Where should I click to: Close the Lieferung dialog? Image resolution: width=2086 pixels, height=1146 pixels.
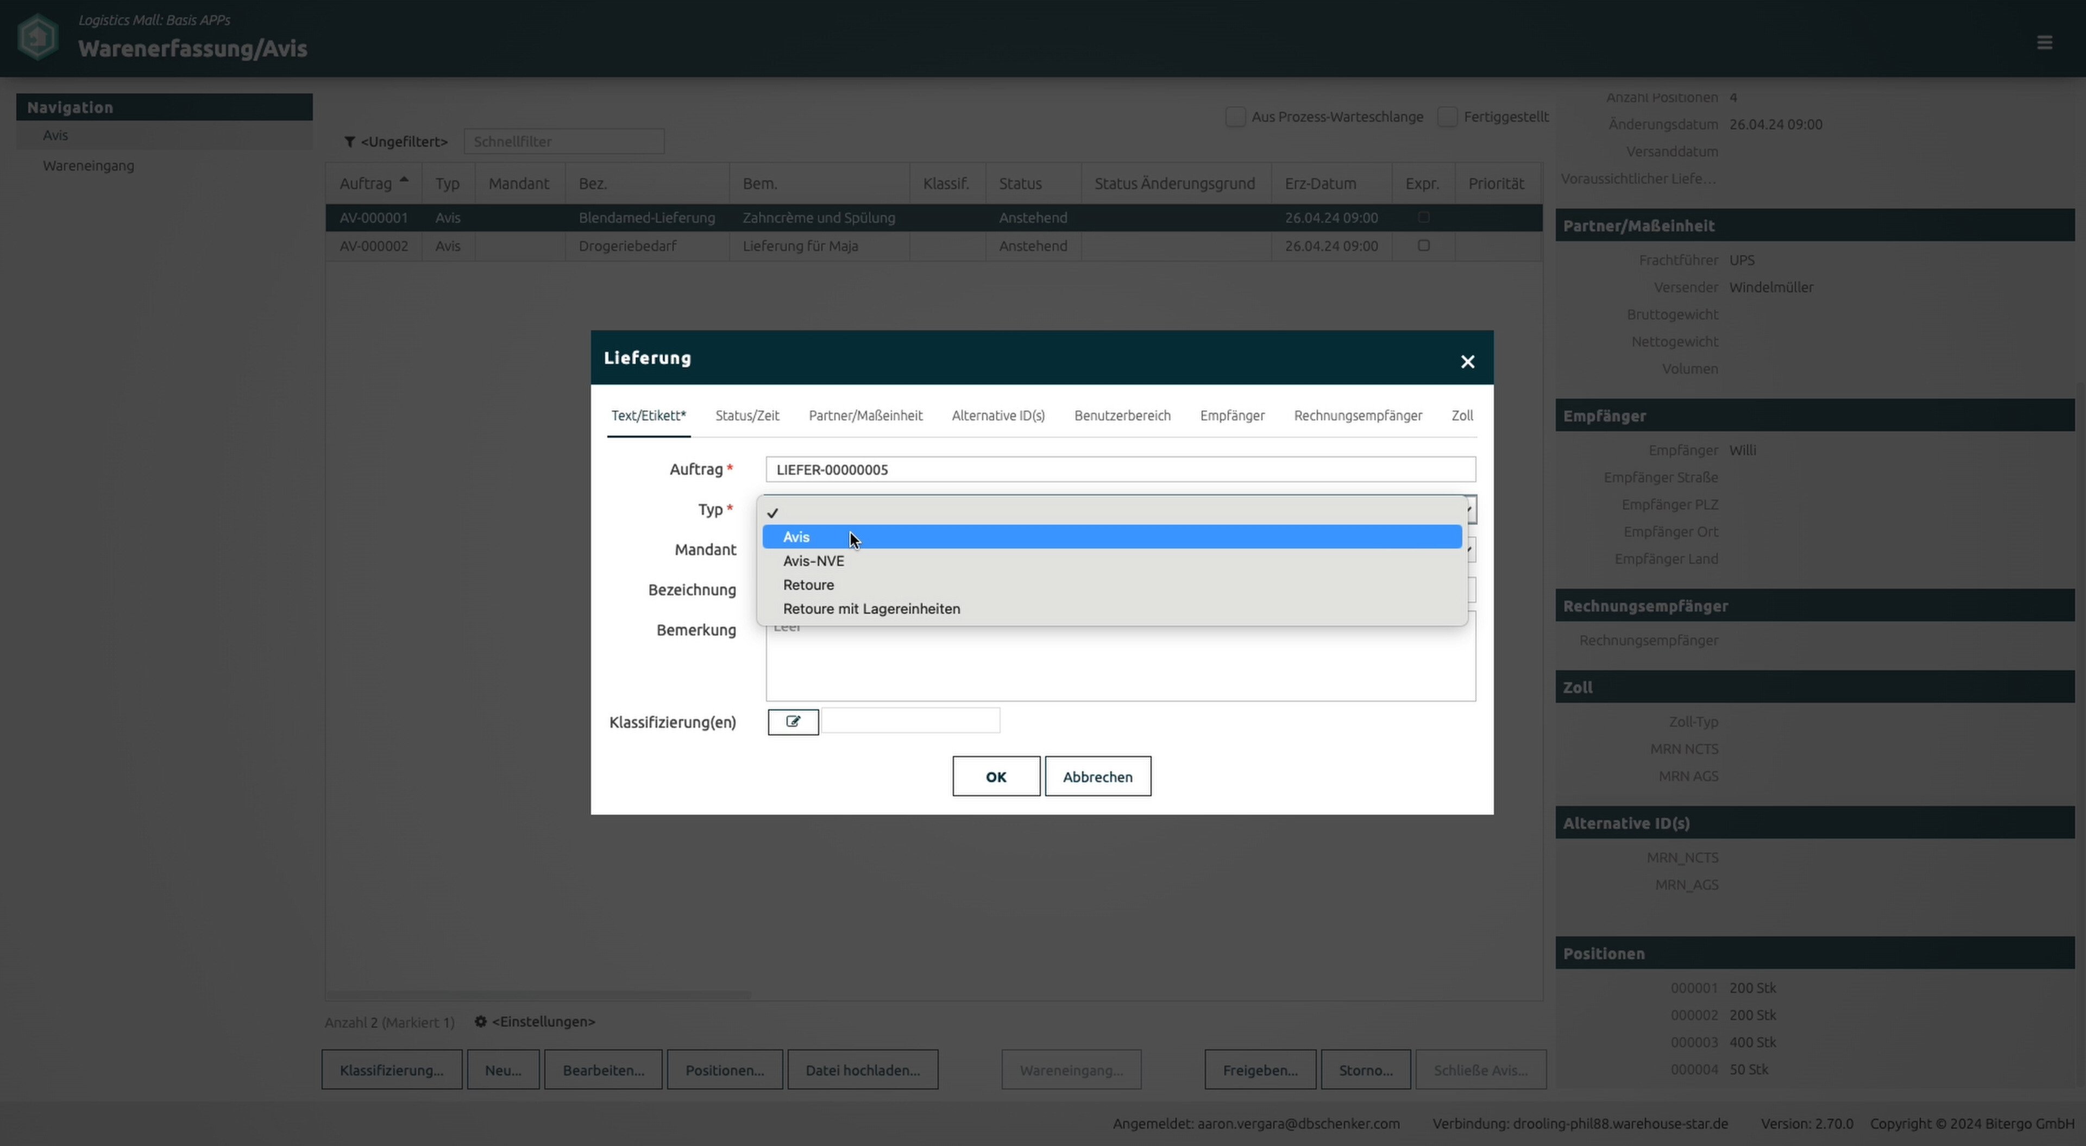coord(1467,361)
